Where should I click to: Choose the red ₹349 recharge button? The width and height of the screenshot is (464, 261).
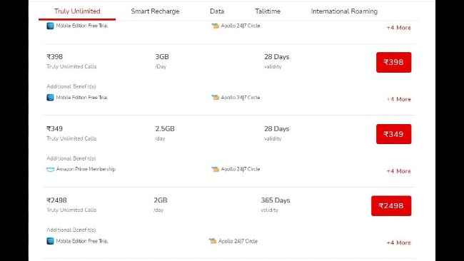click(x=393, y=134)
